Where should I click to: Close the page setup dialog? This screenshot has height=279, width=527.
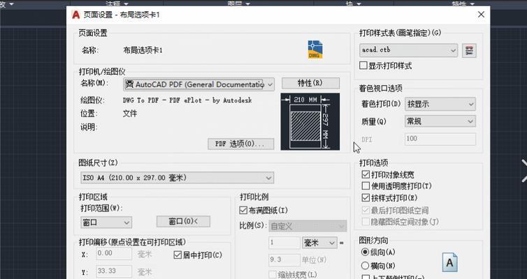coord(481,15)
